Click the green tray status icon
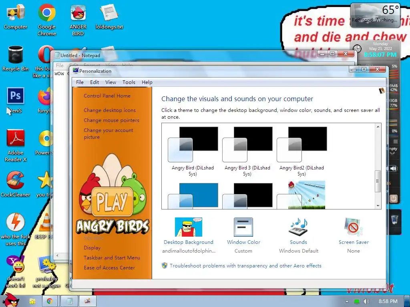 [357, 301]
